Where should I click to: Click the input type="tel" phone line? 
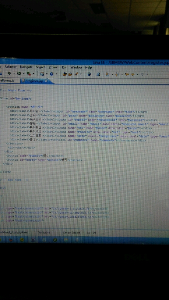[x=81, y=128]
